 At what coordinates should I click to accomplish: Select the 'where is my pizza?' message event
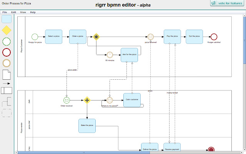(x=110, y=100)
